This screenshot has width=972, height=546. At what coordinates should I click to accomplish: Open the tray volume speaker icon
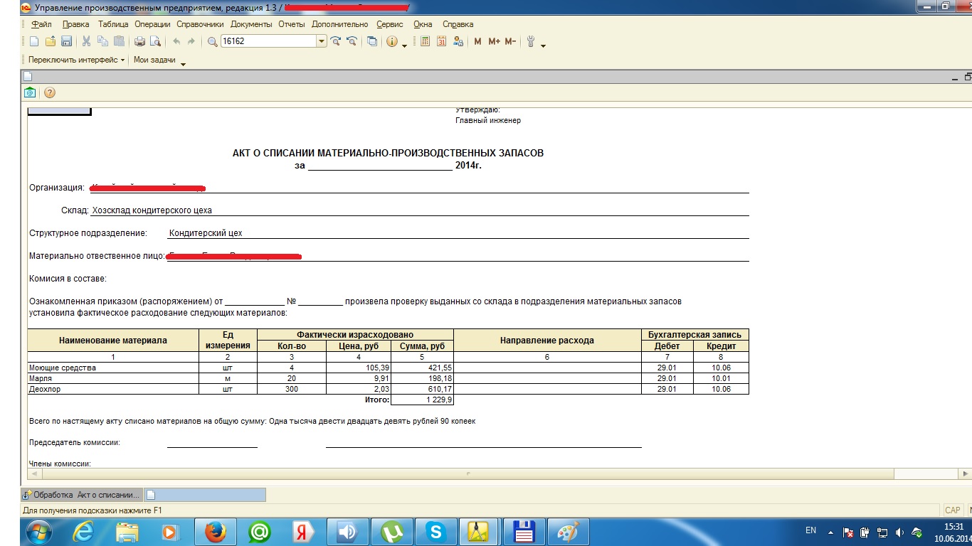900,532
